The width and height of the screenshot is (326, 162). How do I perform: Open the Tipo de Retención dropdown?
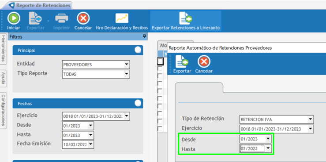(310, 119)
